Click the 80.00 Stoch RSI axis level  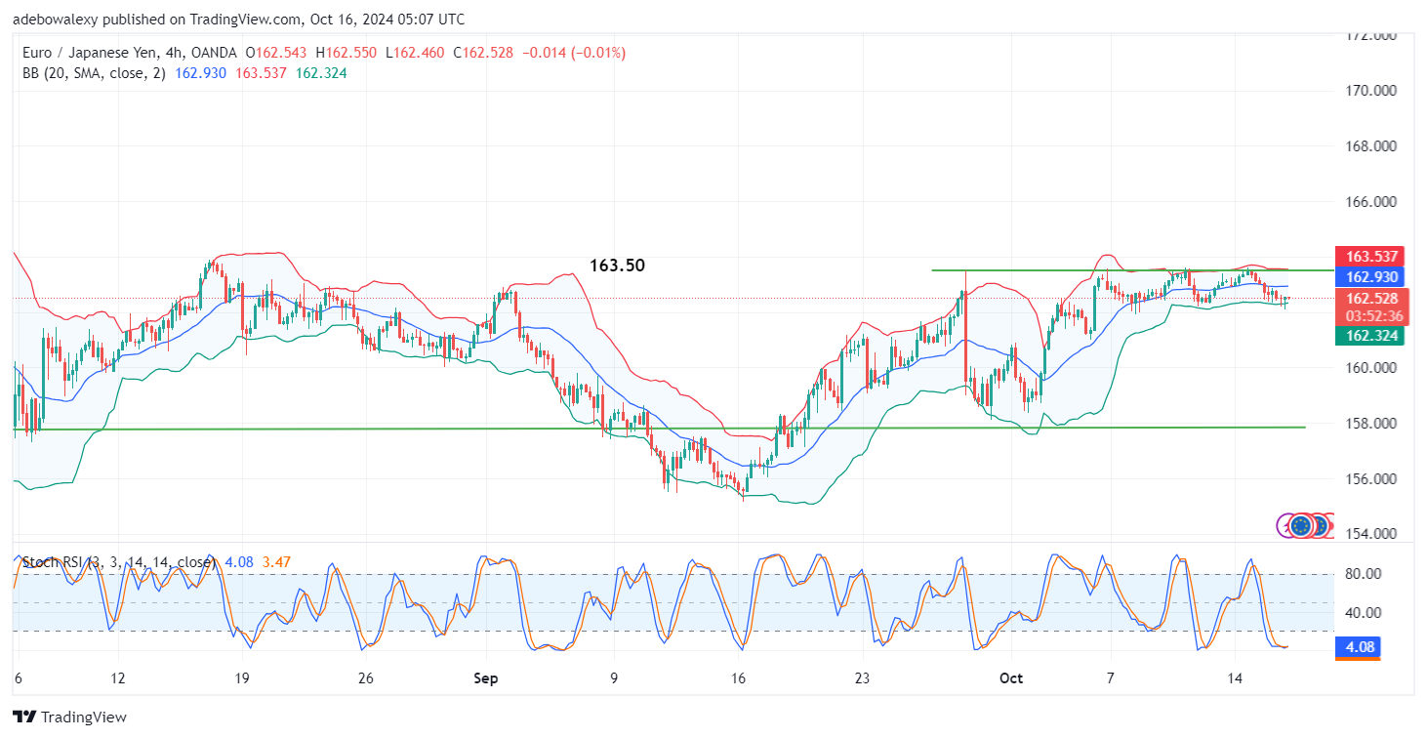coord(1364,573)
